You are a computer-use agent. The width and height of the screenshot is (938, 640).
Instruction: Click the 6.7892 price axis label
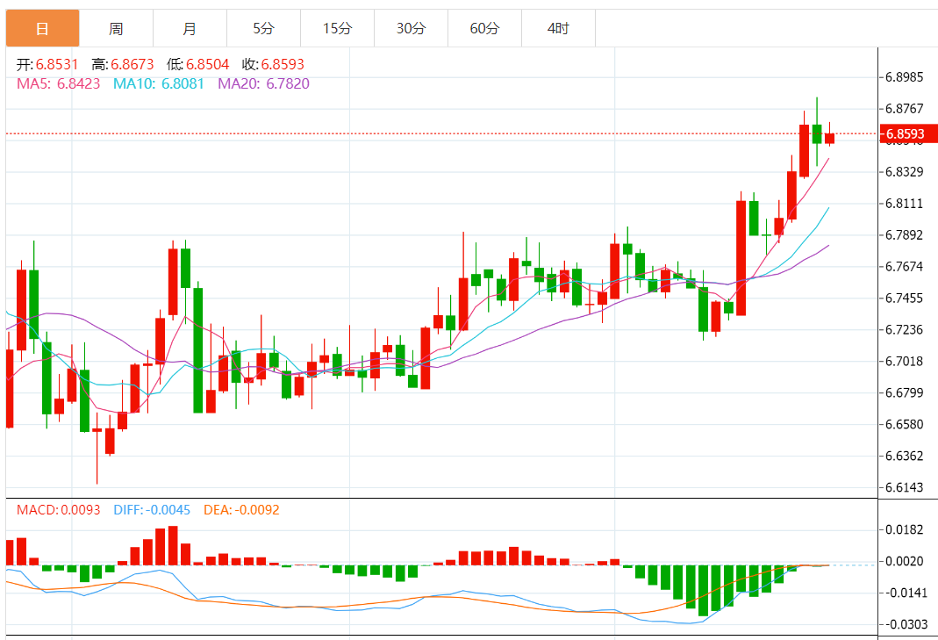905,234
